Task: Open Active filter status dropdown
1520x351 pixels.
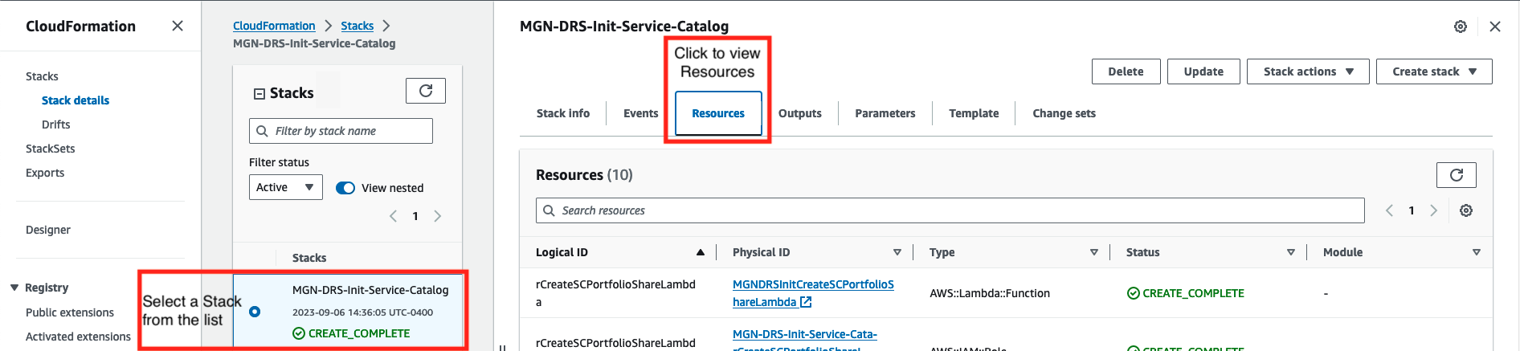Action: (285, 187)
